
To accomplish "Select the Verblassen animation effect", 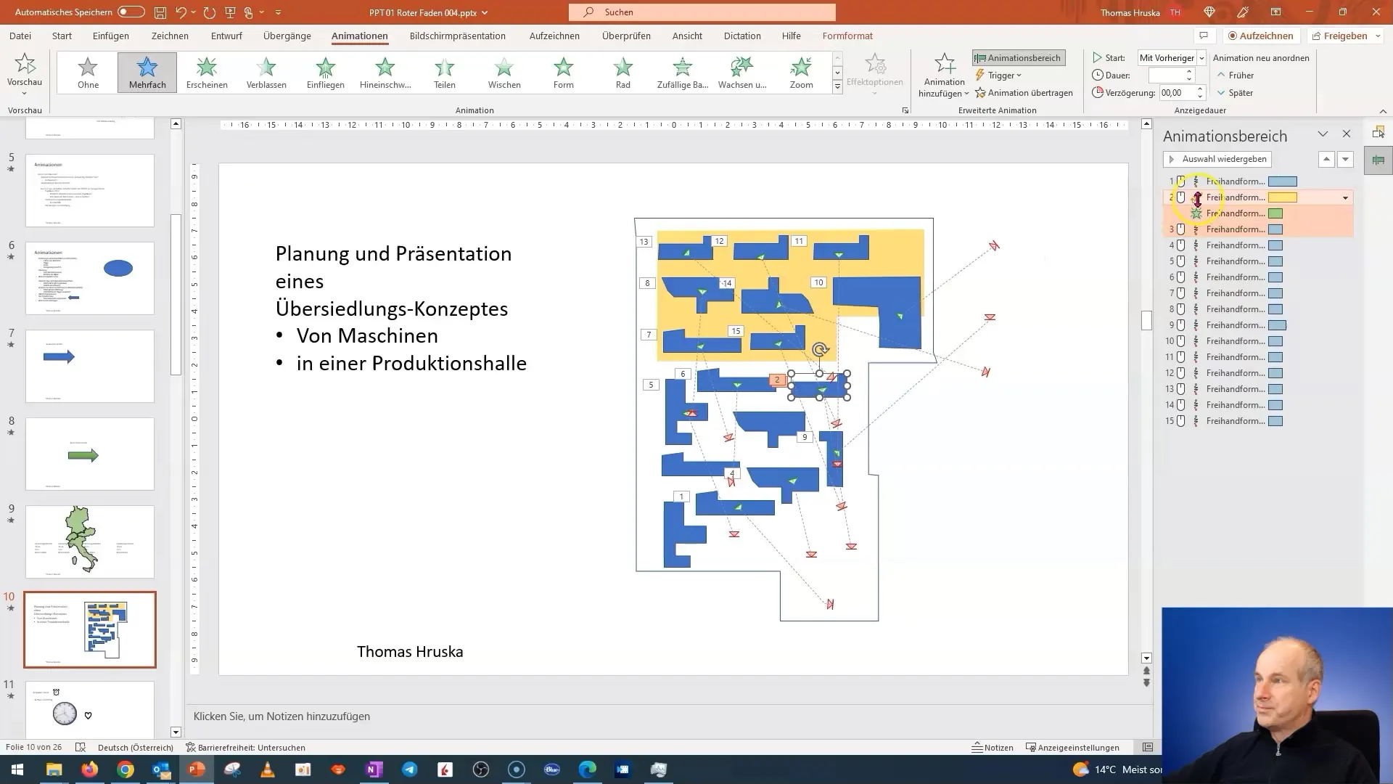I will point(266,73).
